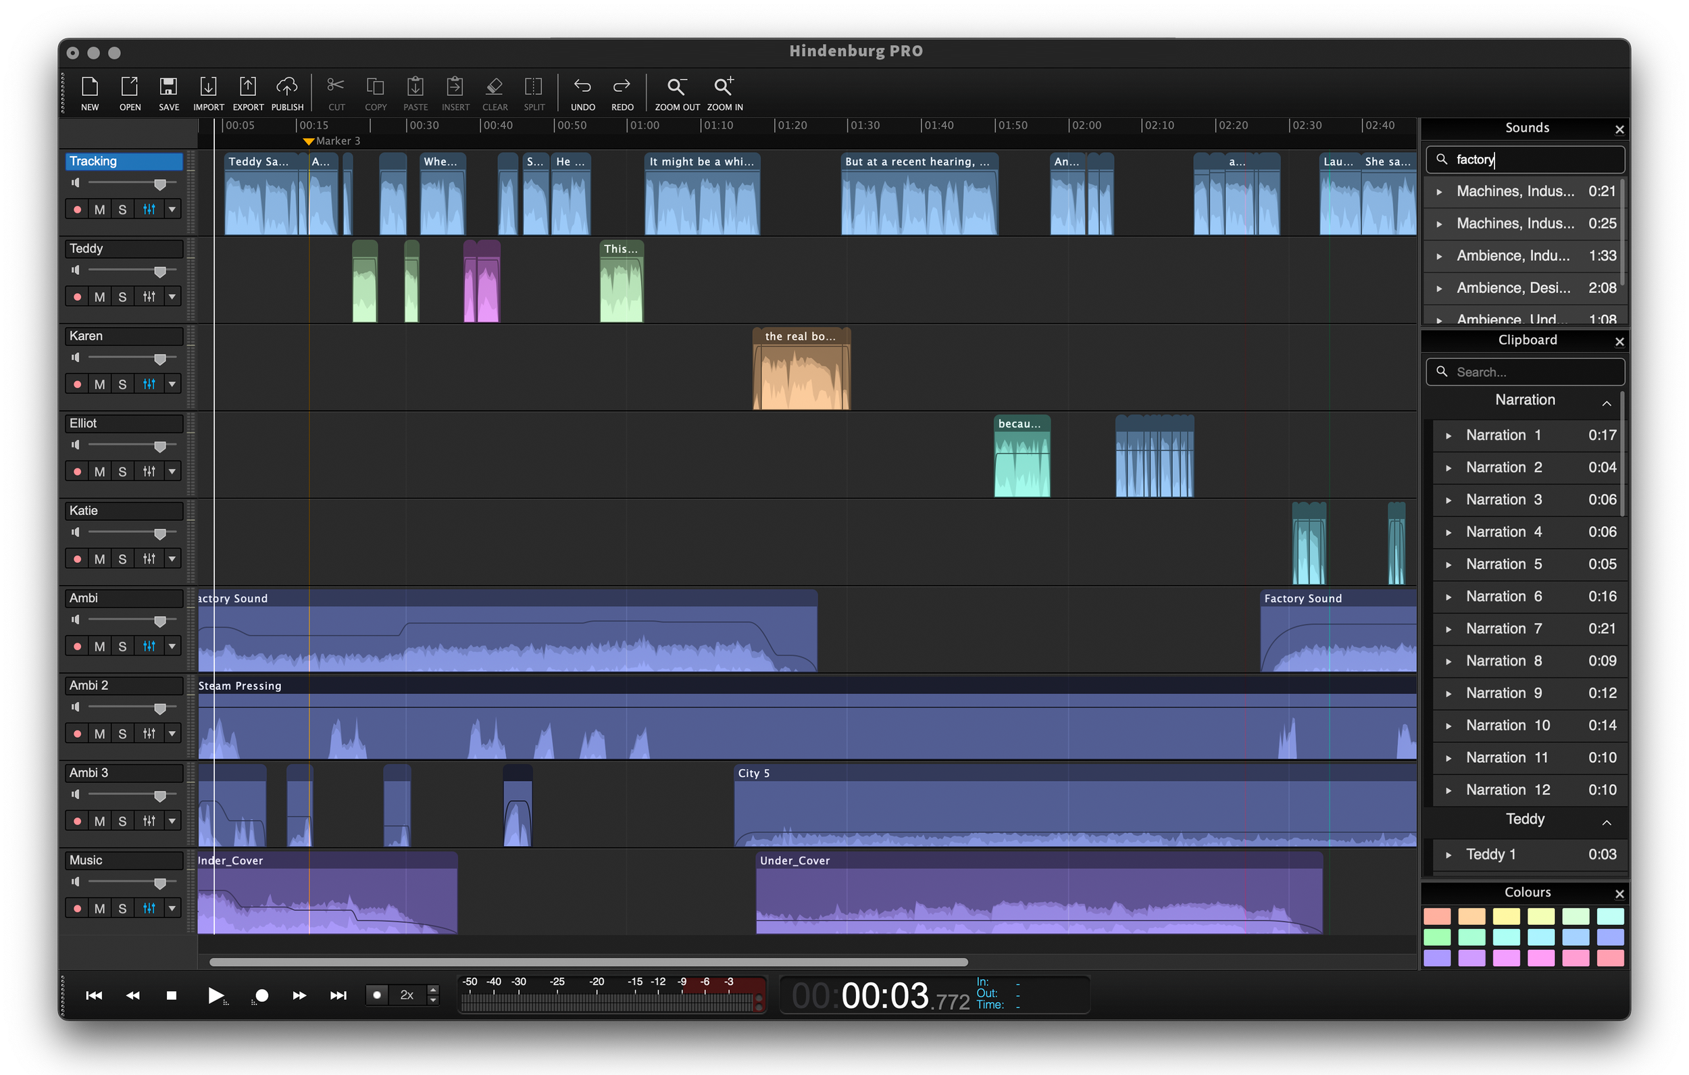Collapse the Narration clipboard group

pyautogui.click(x=1606, y=403)
